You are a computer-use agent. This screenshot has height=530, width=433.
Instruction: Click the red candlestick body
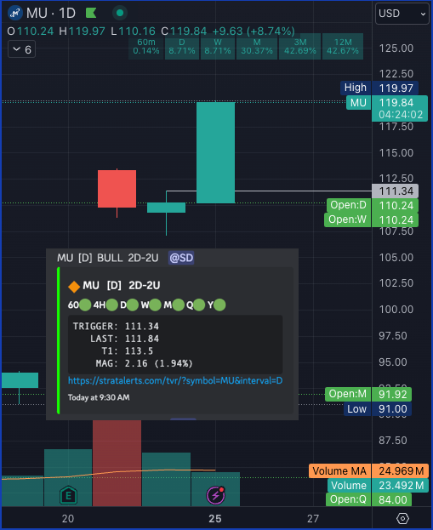(117, 189)
